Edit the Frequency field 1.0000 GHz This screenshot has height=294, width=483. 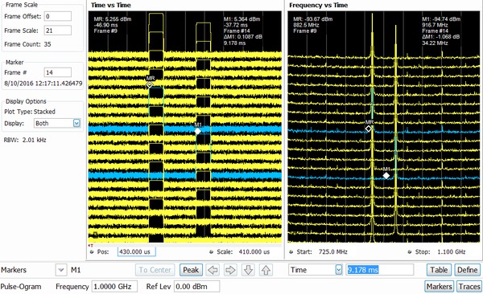[114, 287]
